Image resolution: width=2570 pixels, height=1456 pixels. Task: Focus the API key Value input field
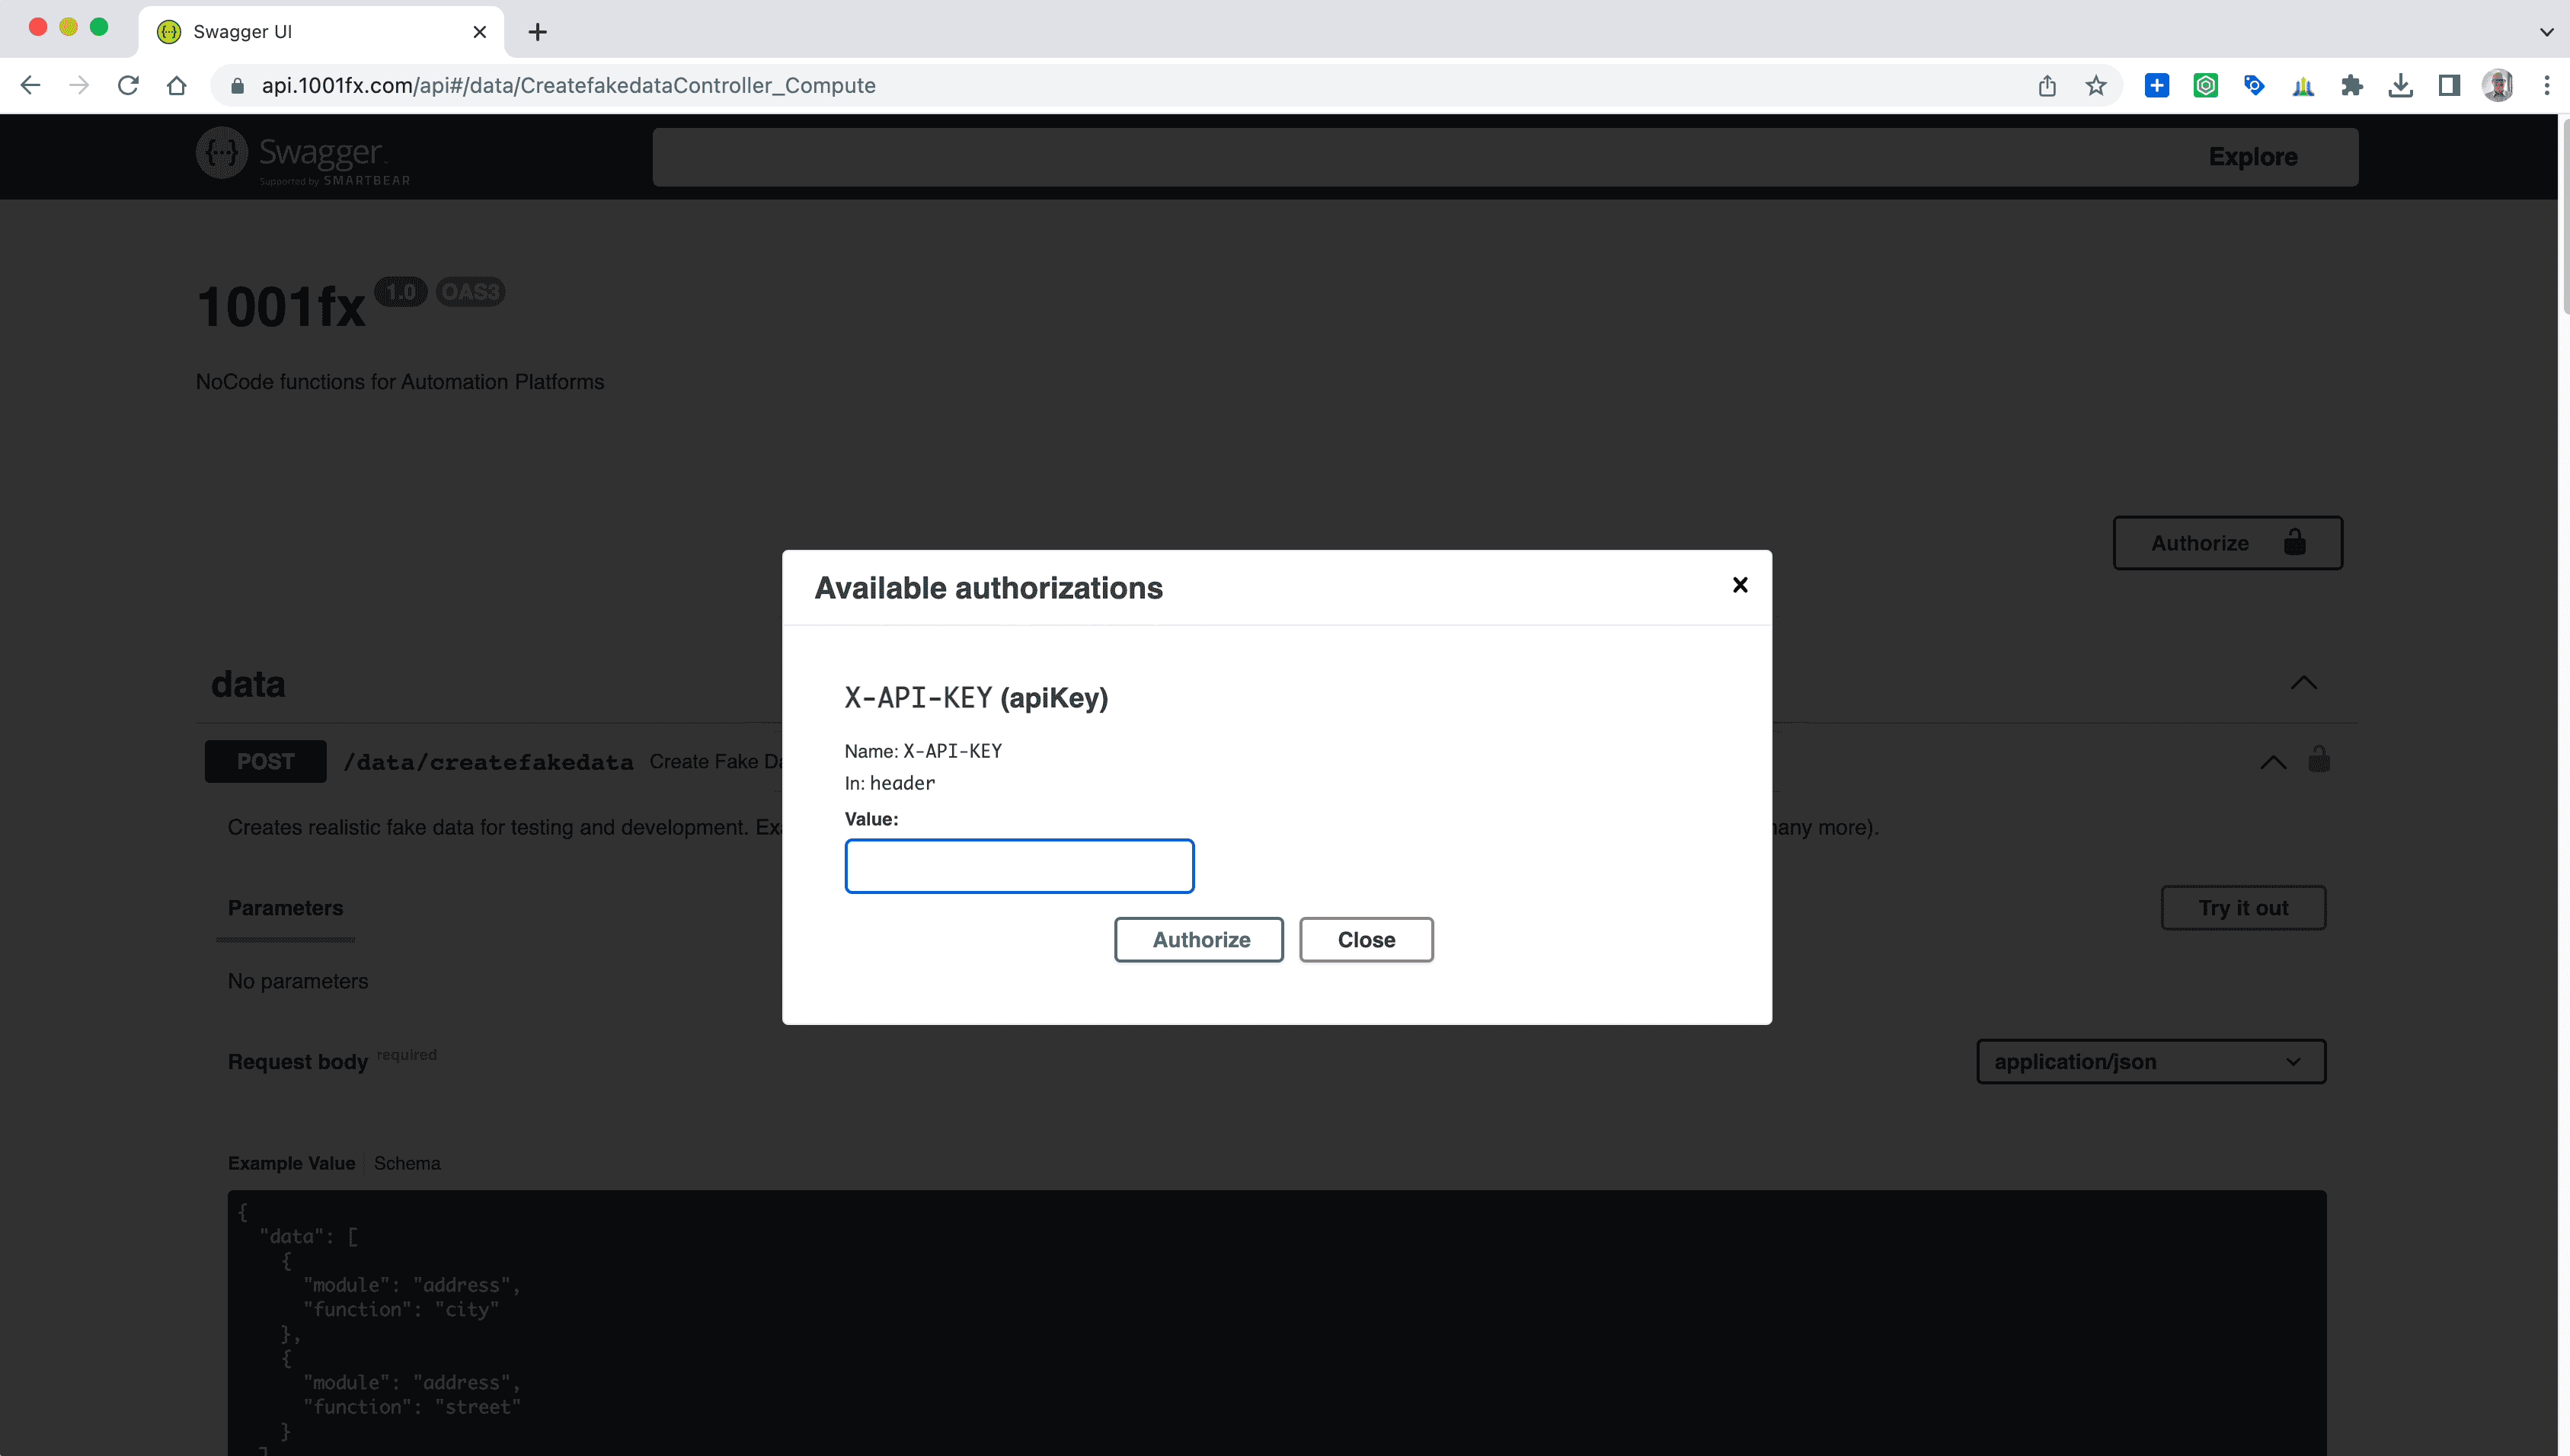click(1018, 865)
